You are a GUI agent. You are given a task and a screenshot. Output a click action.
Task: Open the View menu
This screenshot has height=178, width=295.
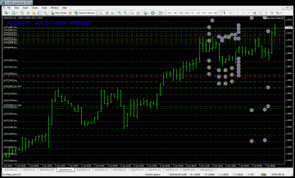17,8
